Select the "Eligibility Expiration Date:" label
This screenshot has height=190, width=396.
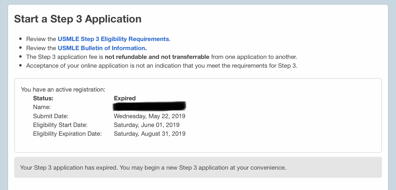[67, 134]
